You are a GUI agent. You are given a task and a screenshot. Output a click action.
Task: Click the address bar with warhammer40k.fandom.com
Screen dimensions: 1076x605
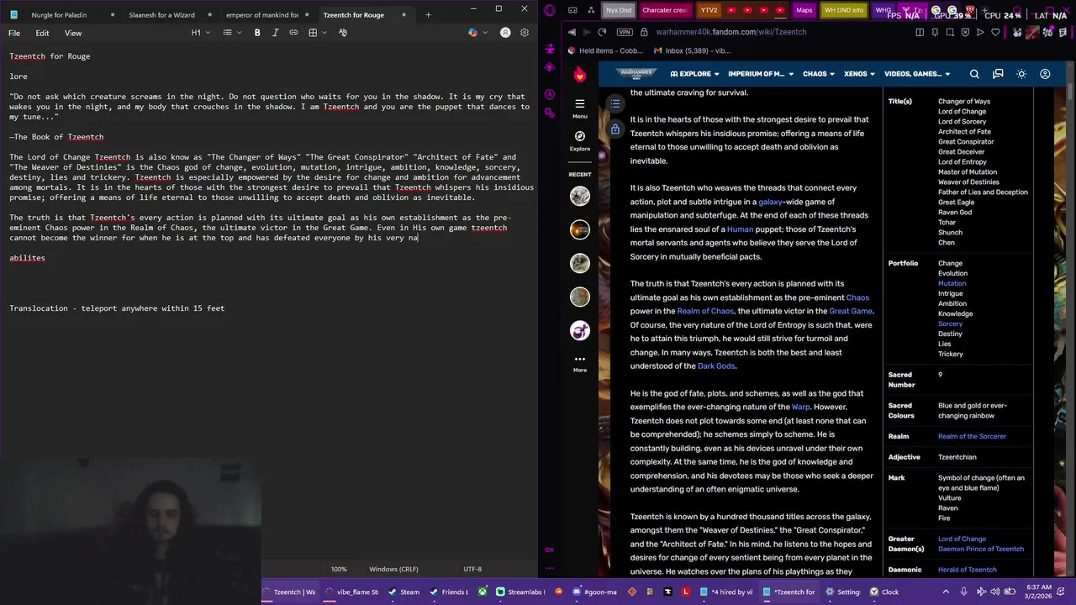[731, 32]
